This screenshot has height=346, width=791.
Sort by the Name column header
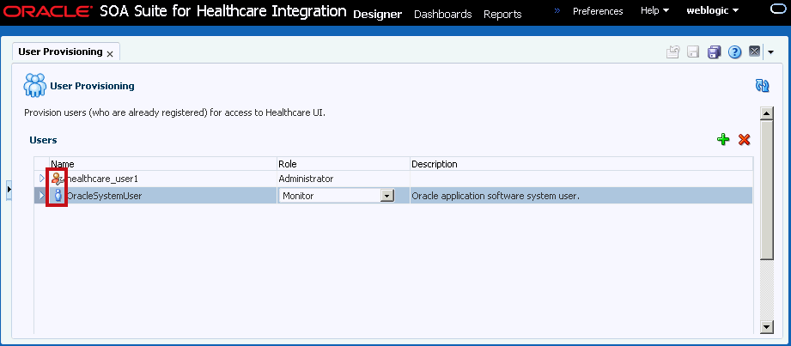pos(63,164)
